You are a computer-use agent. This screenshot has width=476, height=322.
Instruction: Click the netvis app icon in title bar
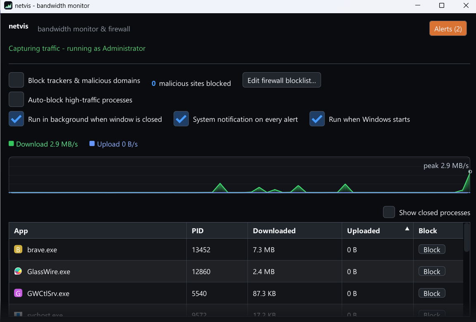click(8, 5)
